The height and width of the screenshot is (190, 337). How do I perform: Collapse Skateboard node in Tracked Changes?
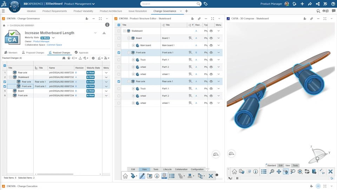point(10,77)
